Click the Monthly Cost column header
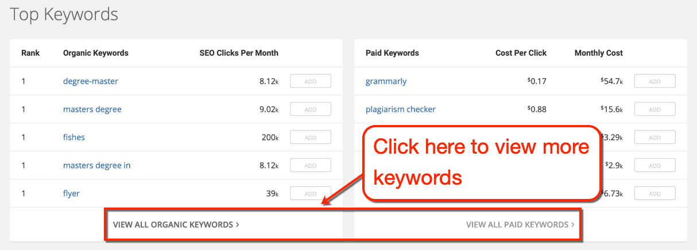Image resolution: width=697 pixels, height=250 pixels. [x=598, y=53]
